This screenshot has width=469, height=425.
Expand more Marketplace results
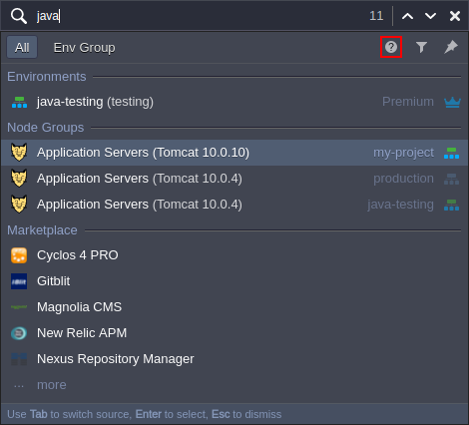pyautogui.click(x=52, y=385)
